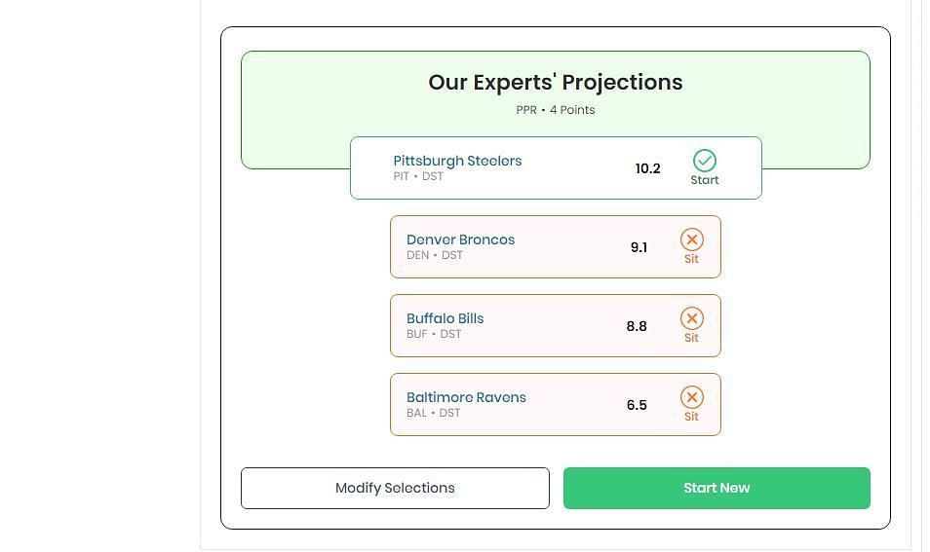
Task: Open the Pittsburgh Steelers team link
Action: click(x=457, y=161)
